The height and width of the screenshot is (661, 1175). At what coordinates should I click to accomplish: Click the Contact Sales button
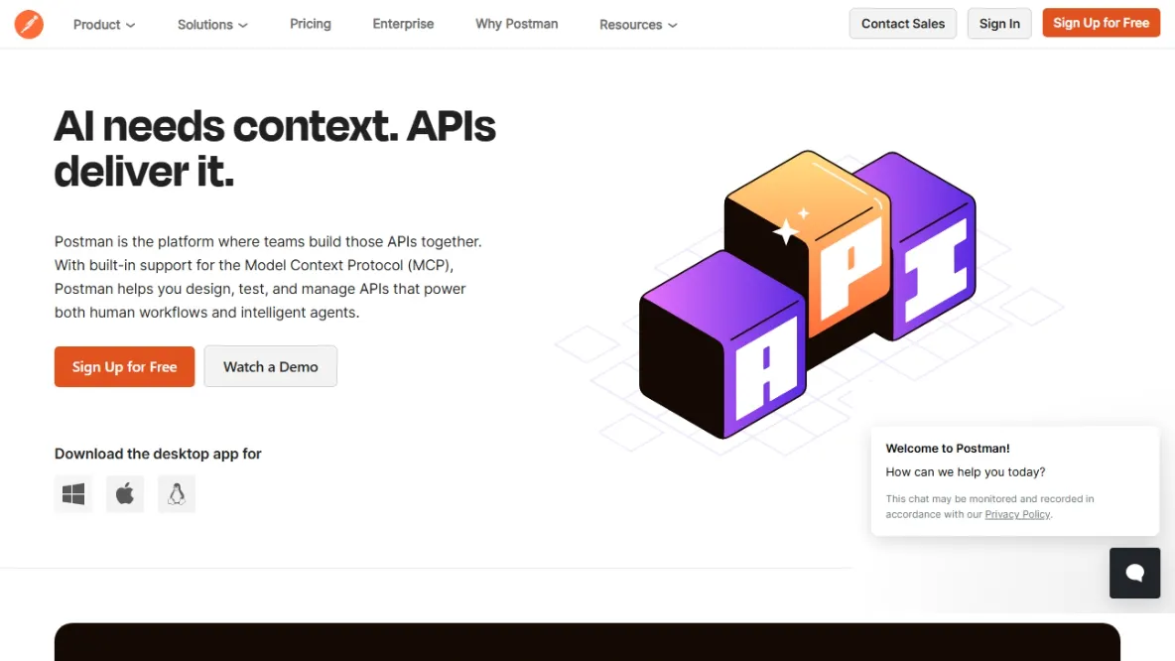902,23
